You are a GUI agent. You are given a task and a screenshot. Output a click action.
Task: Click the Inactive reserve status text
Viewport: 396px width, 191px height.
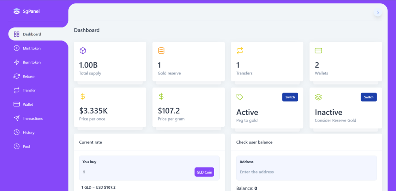[328, 112]
